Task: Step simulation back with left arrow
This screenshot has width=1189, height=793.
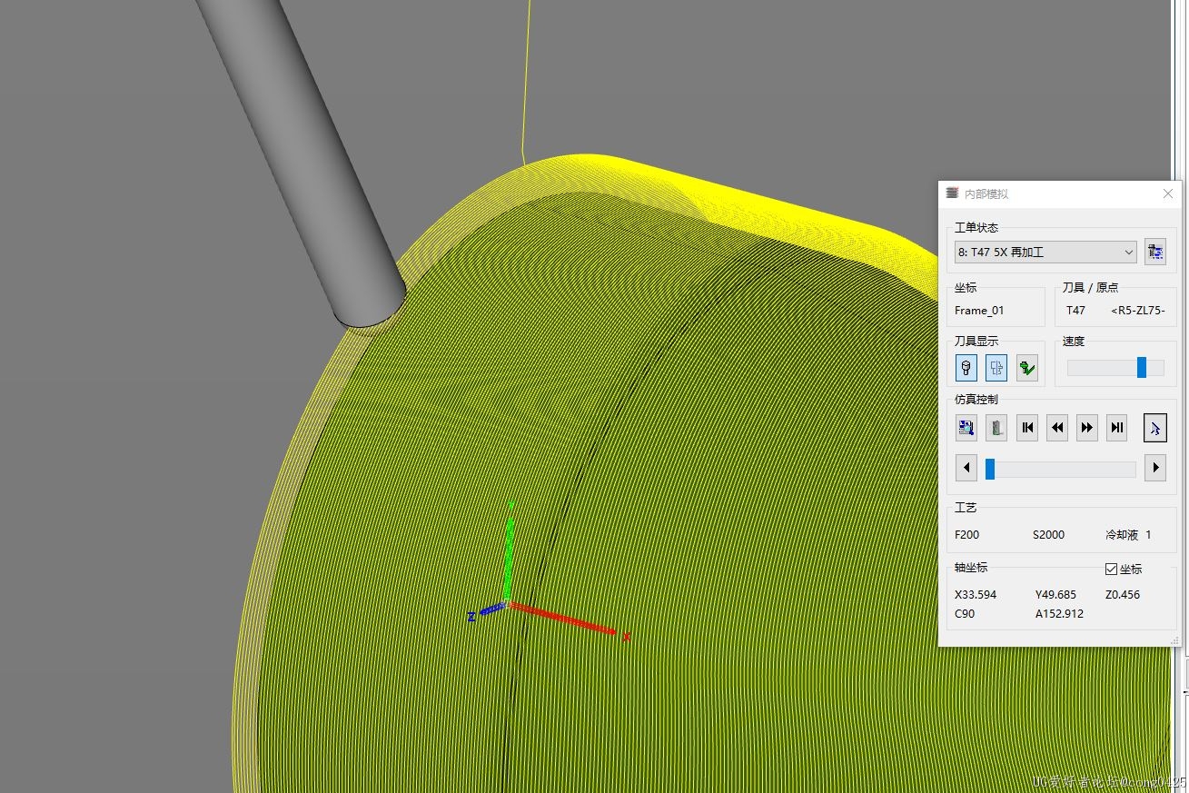Action: [966, 469]
